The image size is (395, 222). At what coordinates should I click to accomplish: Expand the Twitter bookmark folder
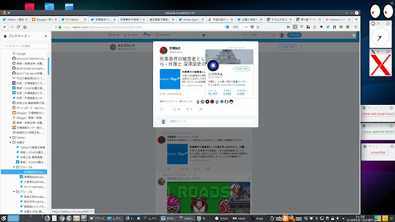coord(10,138)
